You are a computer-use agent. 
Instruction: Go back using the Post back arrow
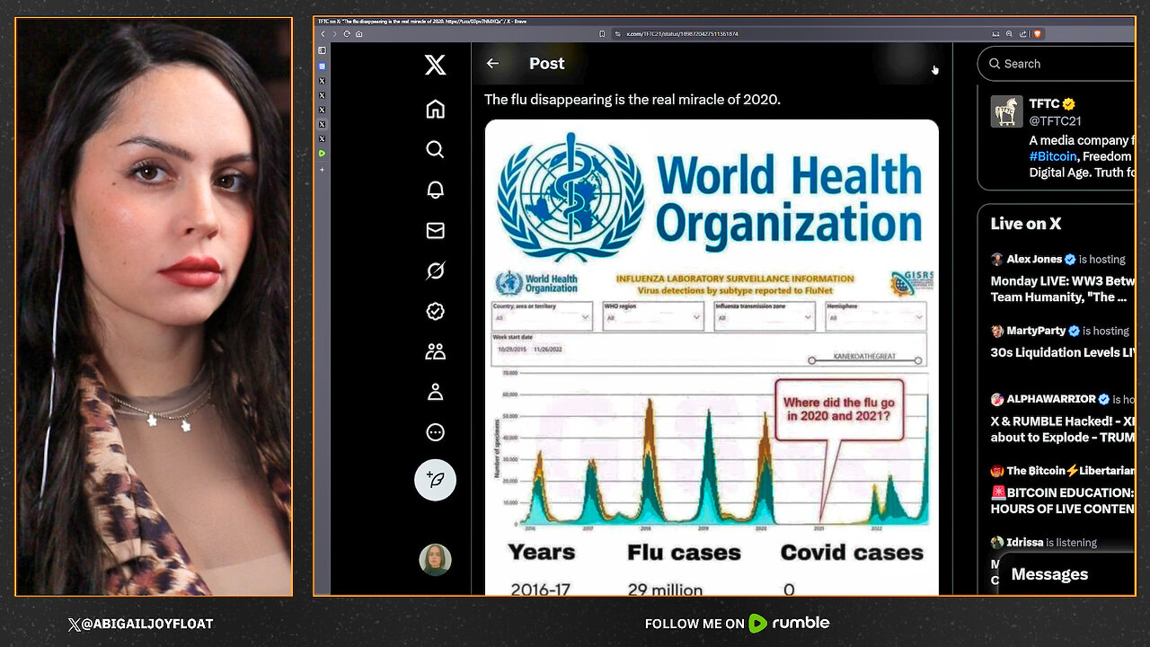(492, 63)
